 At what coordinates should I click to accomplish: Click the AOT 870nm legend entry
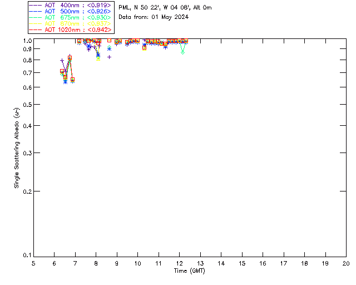click(70, 23)
